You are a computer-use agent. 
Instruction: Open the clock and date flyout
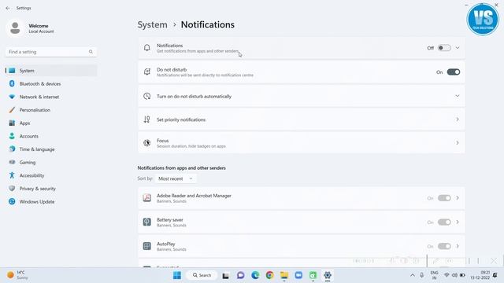(480, 275)
